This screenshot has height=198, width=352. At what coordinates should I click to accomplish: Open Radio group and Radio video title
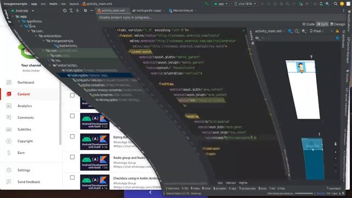coord(129,158)
